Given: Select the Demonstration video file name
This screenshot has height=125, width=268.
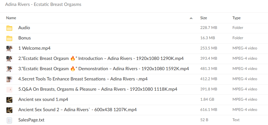Looking at the screenshot, I should click(x=103, y=69).
